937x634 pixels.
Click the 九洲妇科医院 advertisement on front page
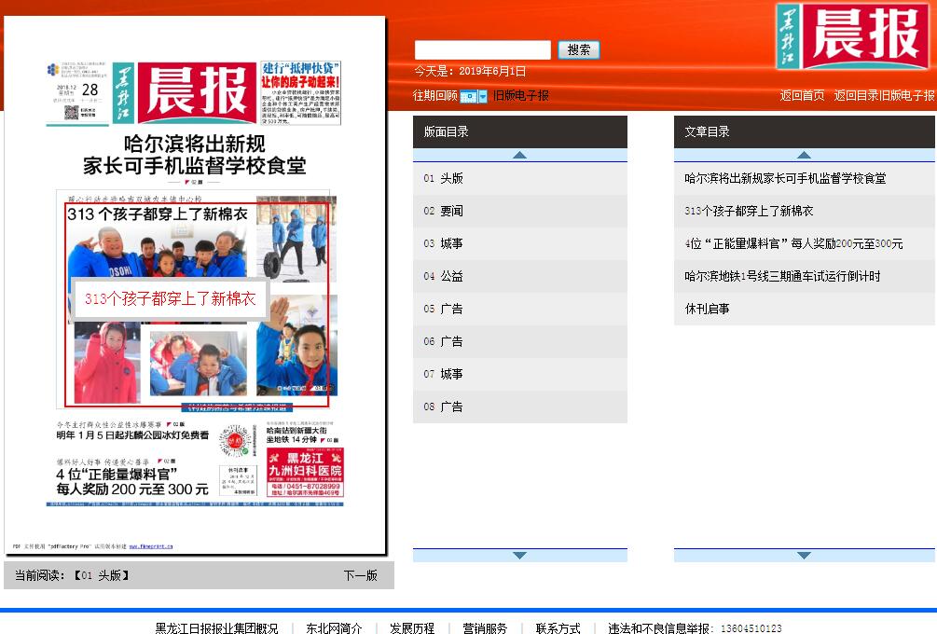tap(305, 472)
